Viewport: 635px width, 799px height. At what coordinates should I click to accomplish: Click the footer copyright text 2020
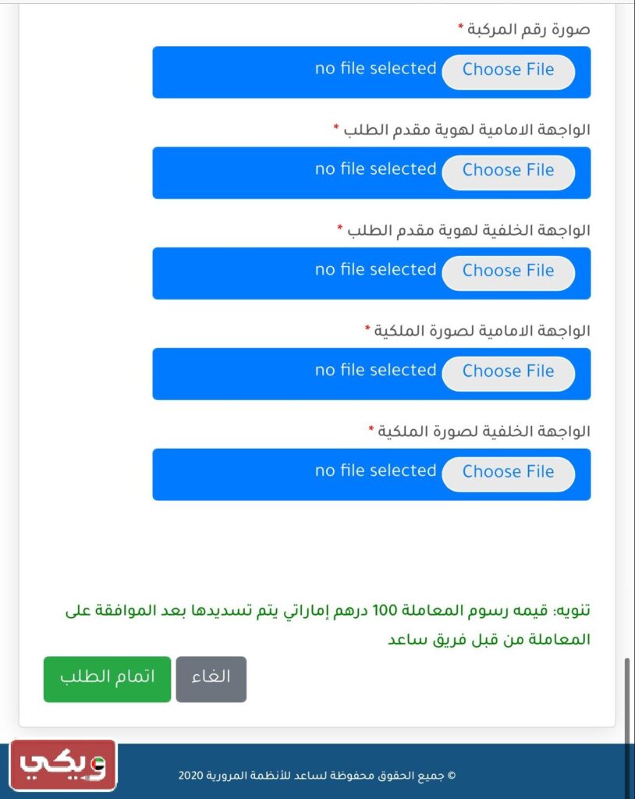316,776
